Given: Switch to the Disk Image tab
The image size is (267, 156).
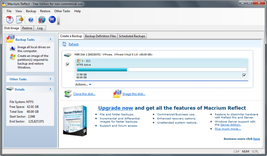Looking at the screenshot, I should point(12,28).
